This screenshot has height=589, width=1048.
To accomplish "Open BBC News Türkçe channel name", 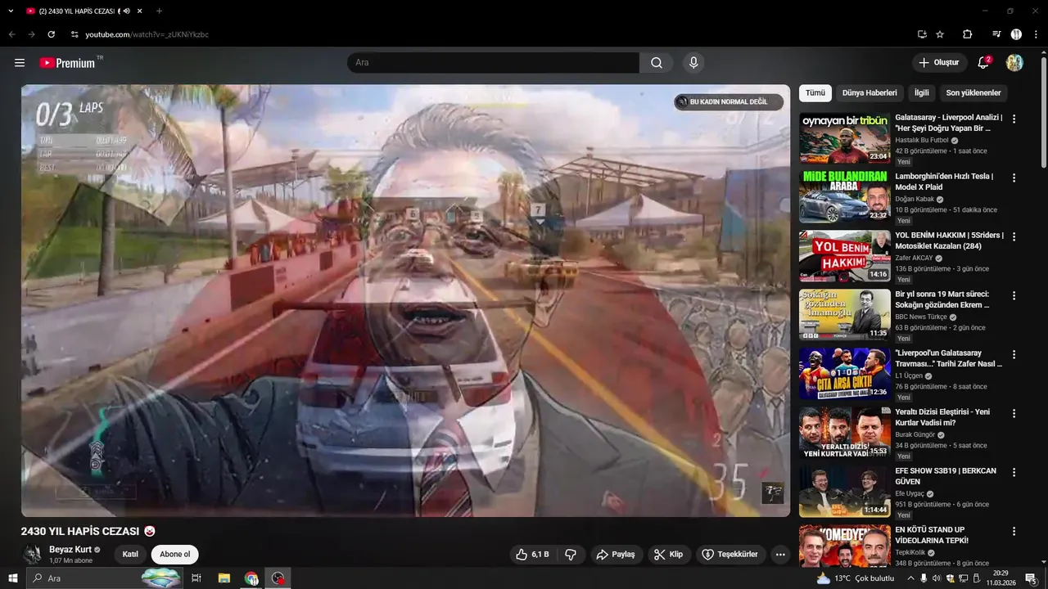I will click(x=921, y=317).
